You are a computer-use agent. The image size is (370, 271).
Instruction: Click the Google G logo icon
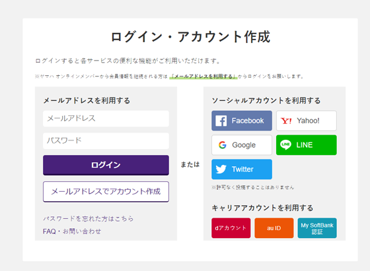(x=222, y=145)
